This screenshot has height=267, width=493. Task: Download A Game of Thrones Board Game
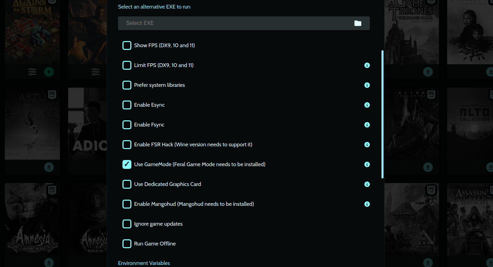(x=428, y=72)
